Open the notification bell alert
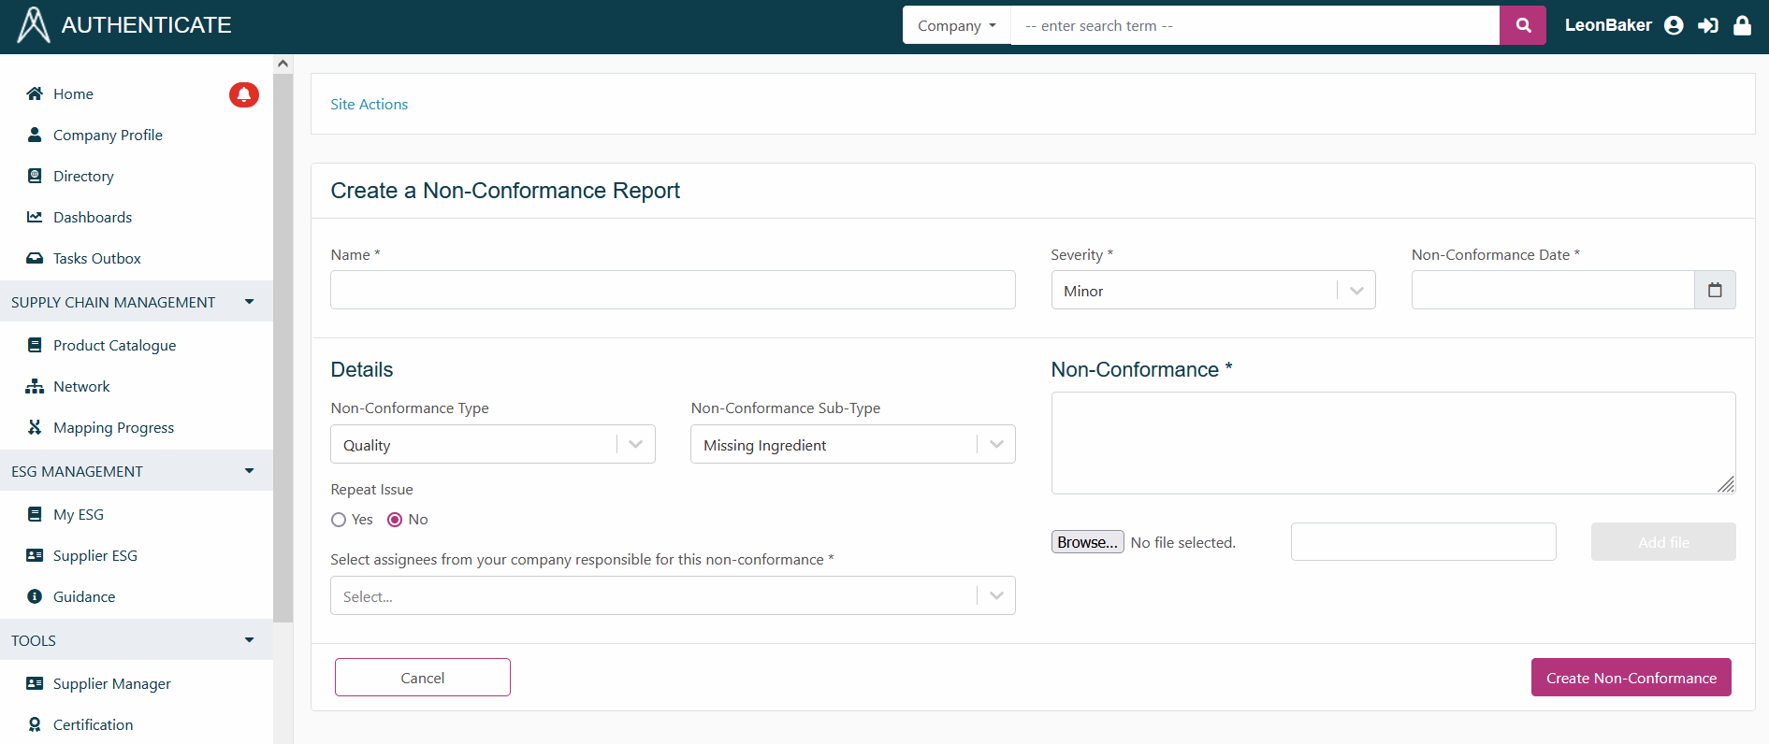 tap(243, 94)
